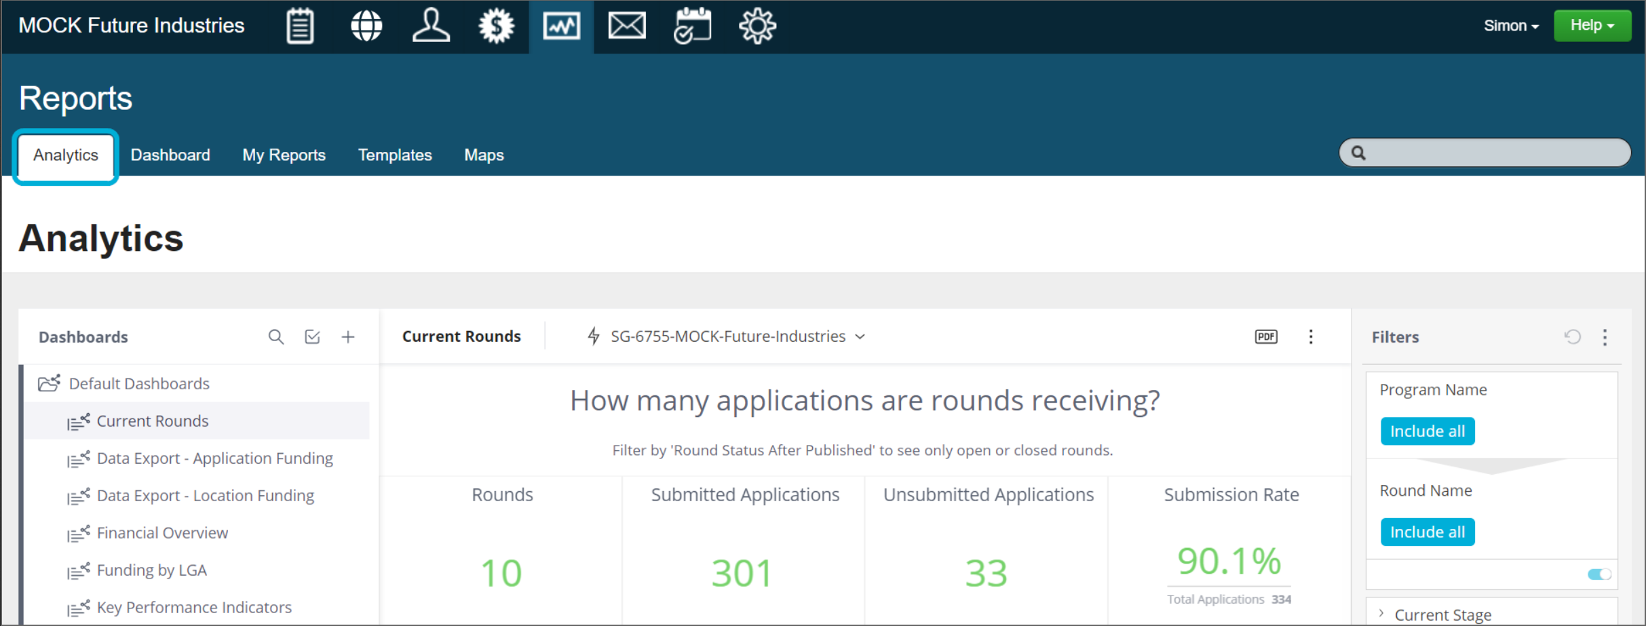Click the Submitted Applications value 301
Viewport: 1646px width, 626px height.
tap(742, 574)
